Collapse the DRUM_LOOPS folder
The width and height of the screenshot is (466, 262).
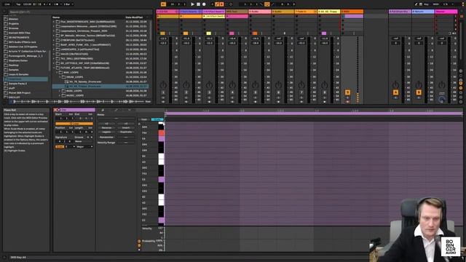(x=60, y=77)
